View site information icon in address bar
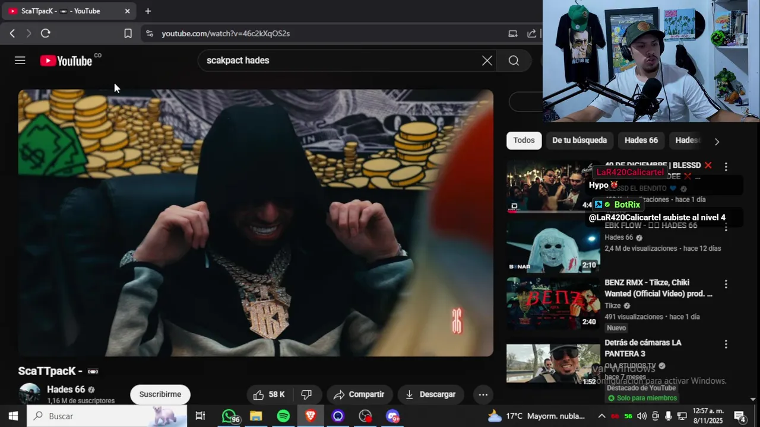The width and height of the screenshot is (760, 427). 149,34
